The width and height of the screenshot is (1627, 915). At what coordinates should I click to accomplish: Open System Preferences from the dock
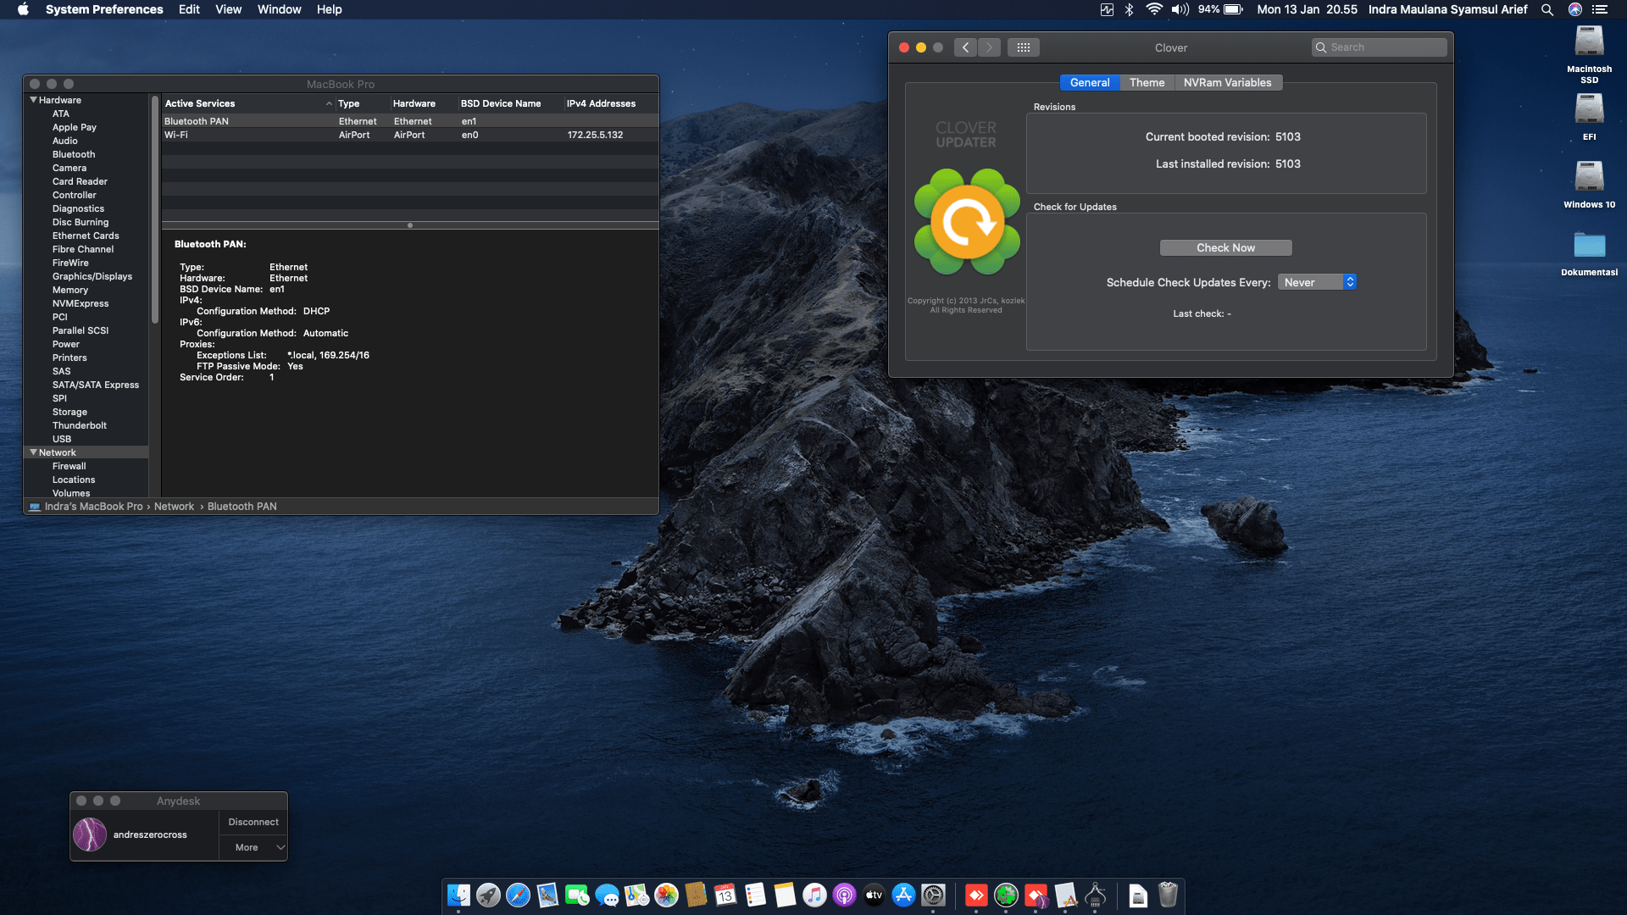933,896
